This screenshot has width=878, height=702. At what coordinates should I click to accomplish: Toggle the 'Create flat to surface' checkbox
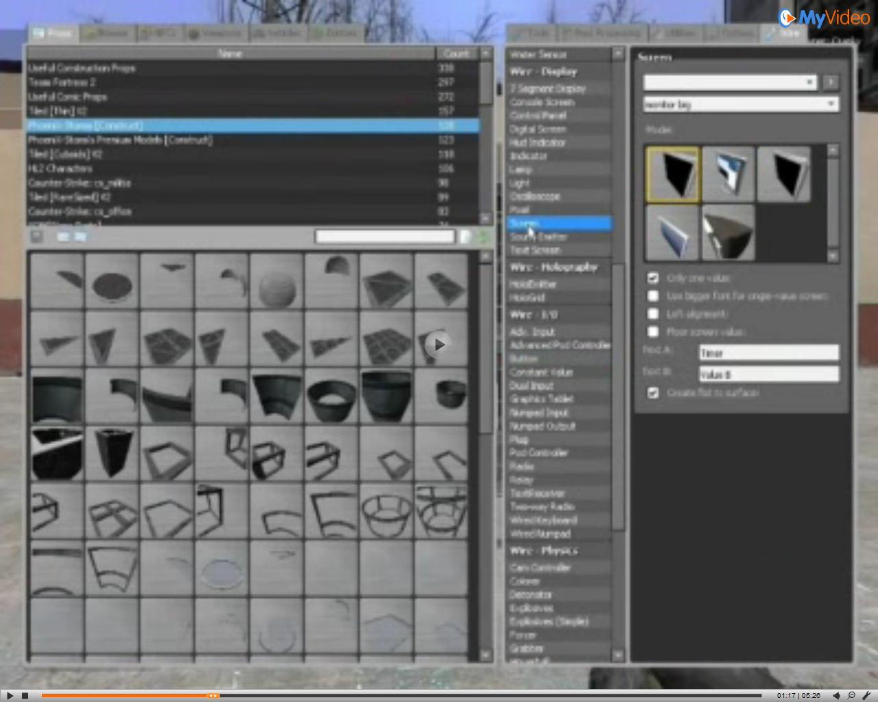tap(653, 393)
